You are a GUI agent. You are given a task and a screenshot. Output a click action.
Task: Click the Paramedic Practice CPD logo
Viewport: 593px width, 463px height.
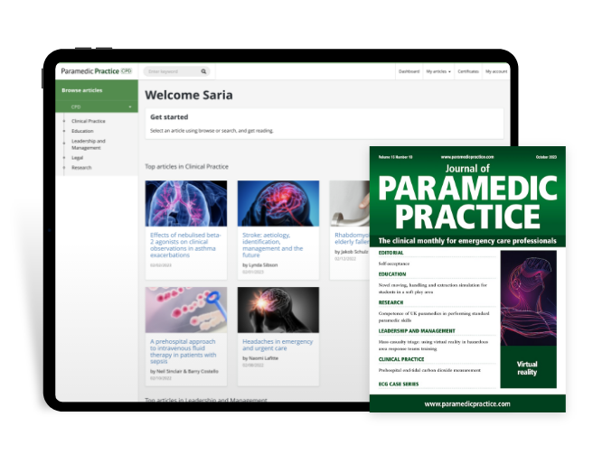click(97, 71)
